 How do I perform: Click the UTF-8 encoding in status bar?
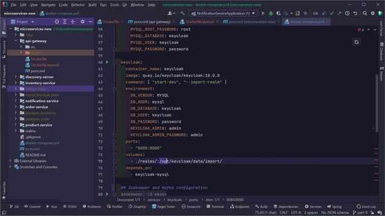296,212
